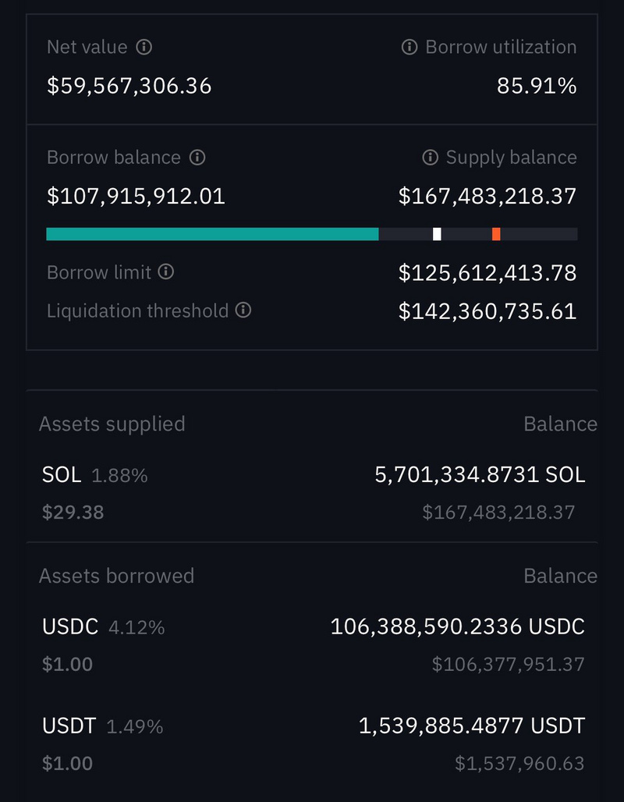
Task: Click the Assets borrowed header
Action: [x=117, y=576]
